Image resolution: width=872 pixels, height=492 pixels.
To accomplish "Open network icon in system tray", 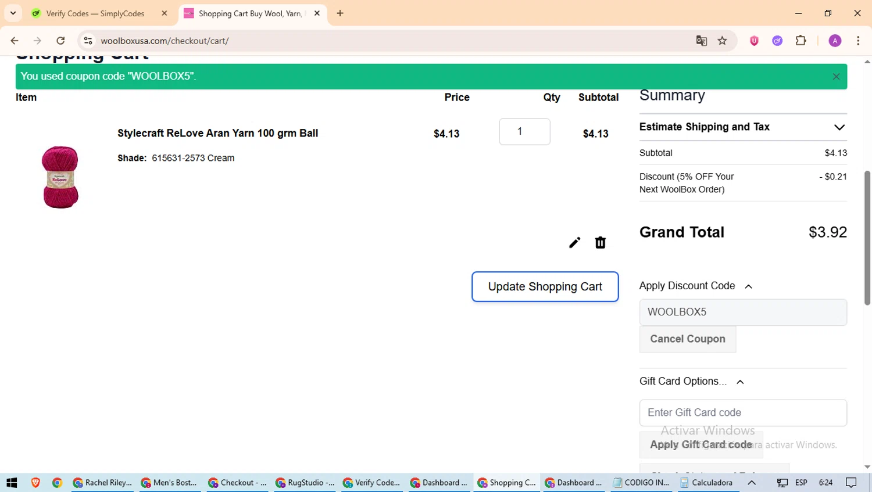I will tap(782, 483).
